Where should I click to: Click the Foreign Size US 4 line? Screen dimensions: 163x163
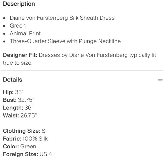pyautogui.click(x=28, y=154)
